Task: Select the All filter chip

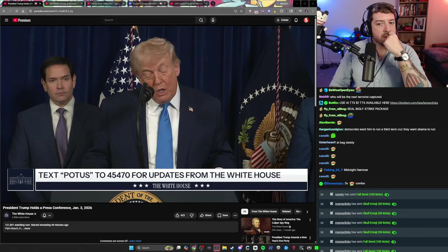Action: pos(244,211)
